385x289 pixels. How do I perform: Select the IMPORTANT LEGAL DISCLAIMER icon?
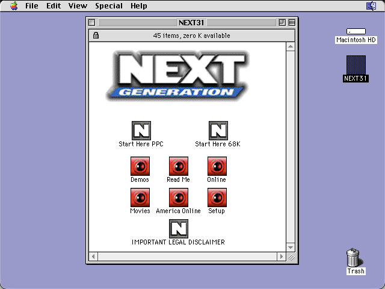179,229
